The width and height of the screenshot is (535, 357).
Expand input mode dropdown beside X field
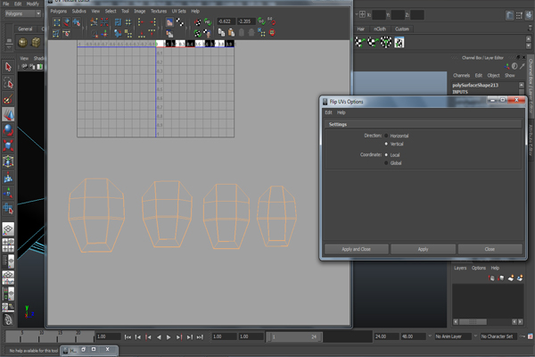[357, 14]
